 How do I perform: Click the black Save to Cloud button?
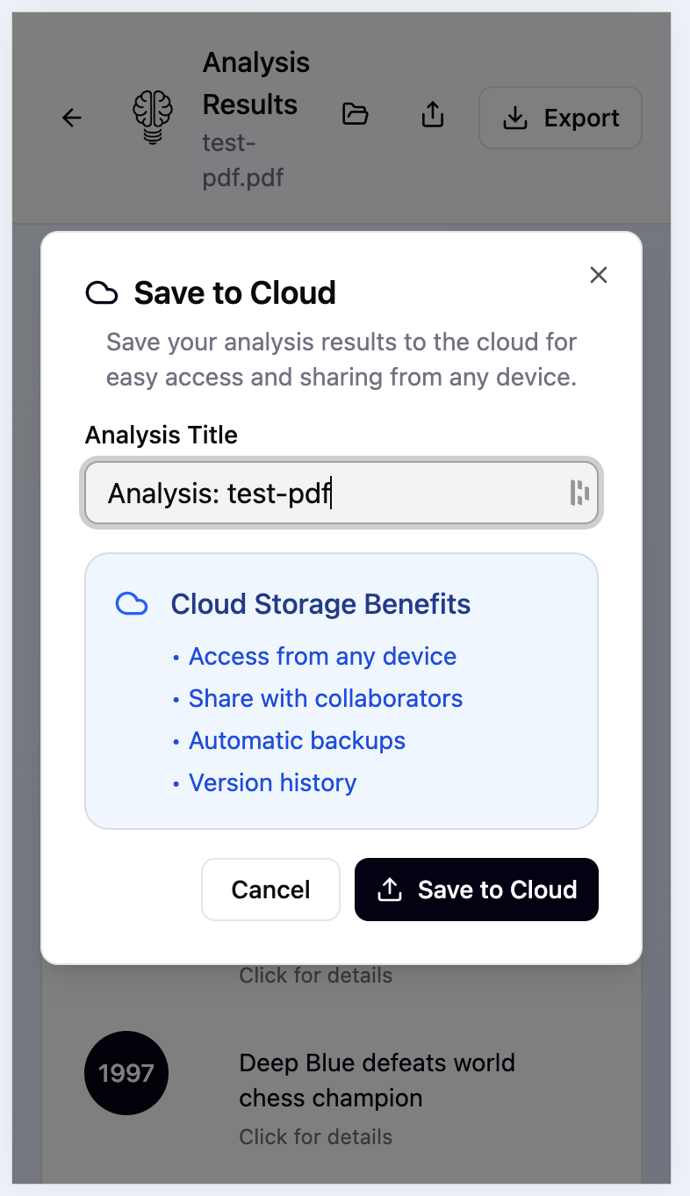pos(476,890)
